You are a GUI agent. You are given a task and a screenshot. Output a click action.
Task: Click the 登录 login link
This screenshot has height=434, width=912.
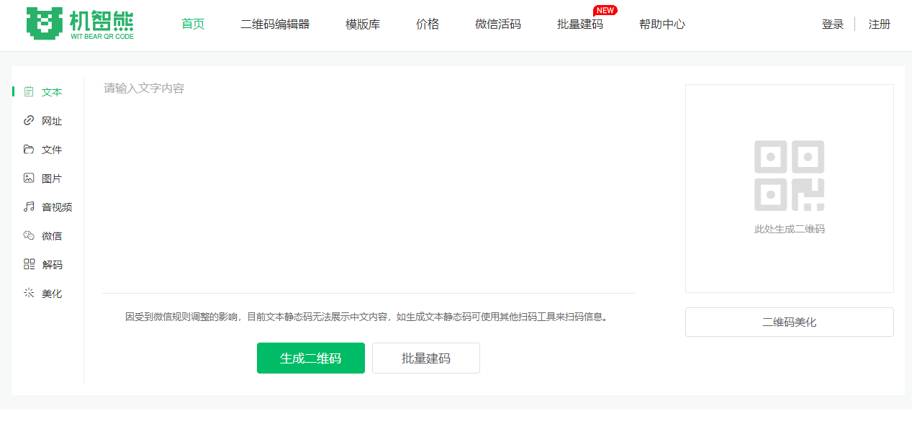832,23
